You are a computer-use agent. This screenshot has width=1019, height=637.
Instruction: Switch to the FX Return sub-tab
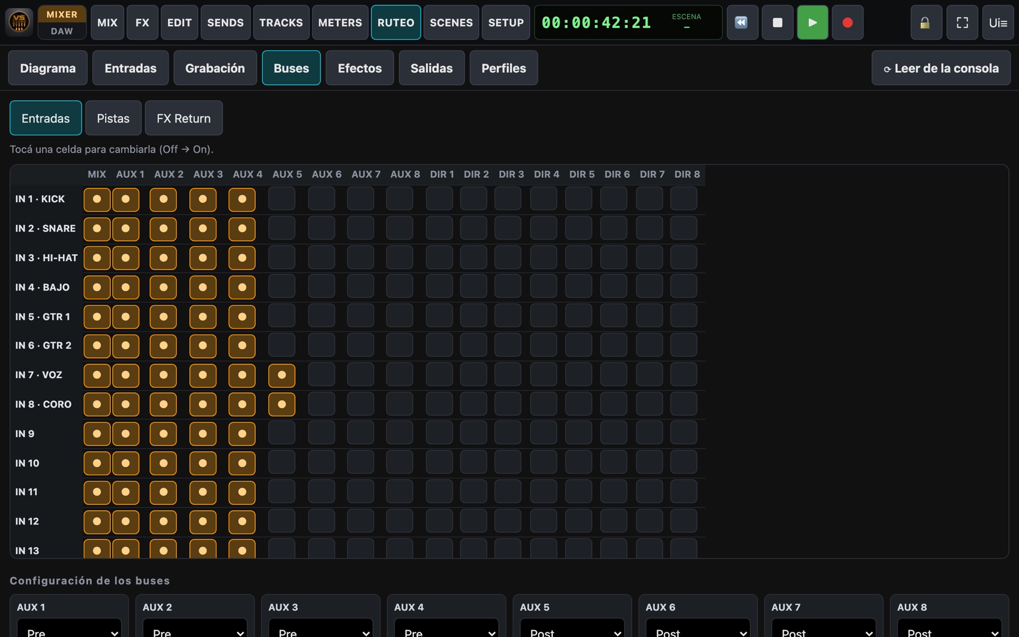click(184, 118)
